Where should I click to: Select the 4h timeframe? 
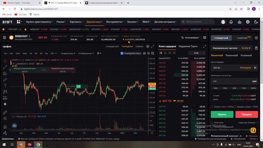36,53
